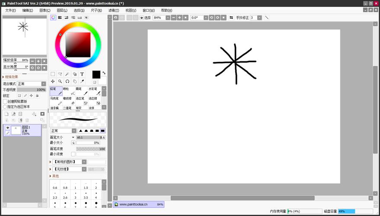Enable 指定为选区样本 selection source option

[5, 106]
